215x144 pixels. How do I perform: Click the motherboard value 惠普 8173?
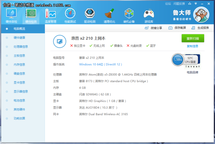(x=113, y=81)
